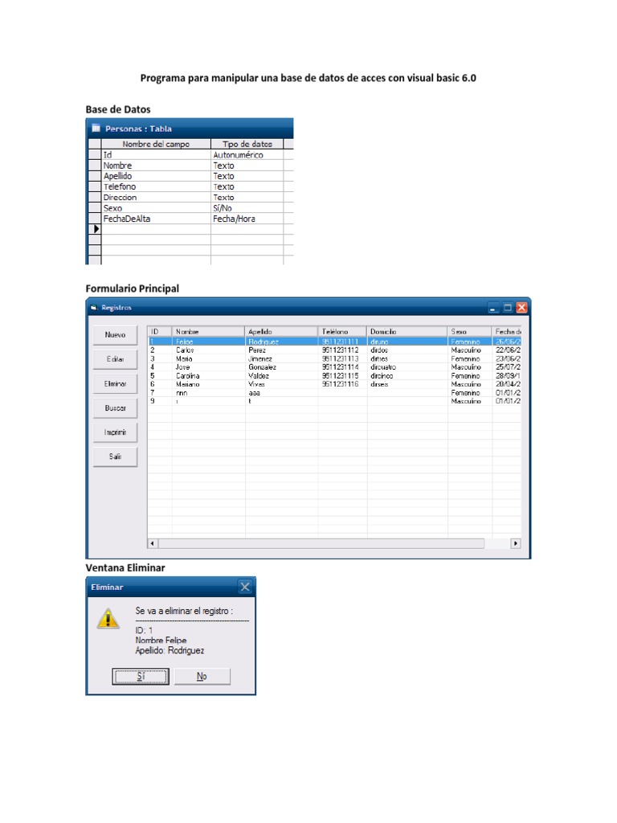The height and width of the screenshot is (823, 617).
Task: Maximize the Registros window
Action: (x=508, y=308)
